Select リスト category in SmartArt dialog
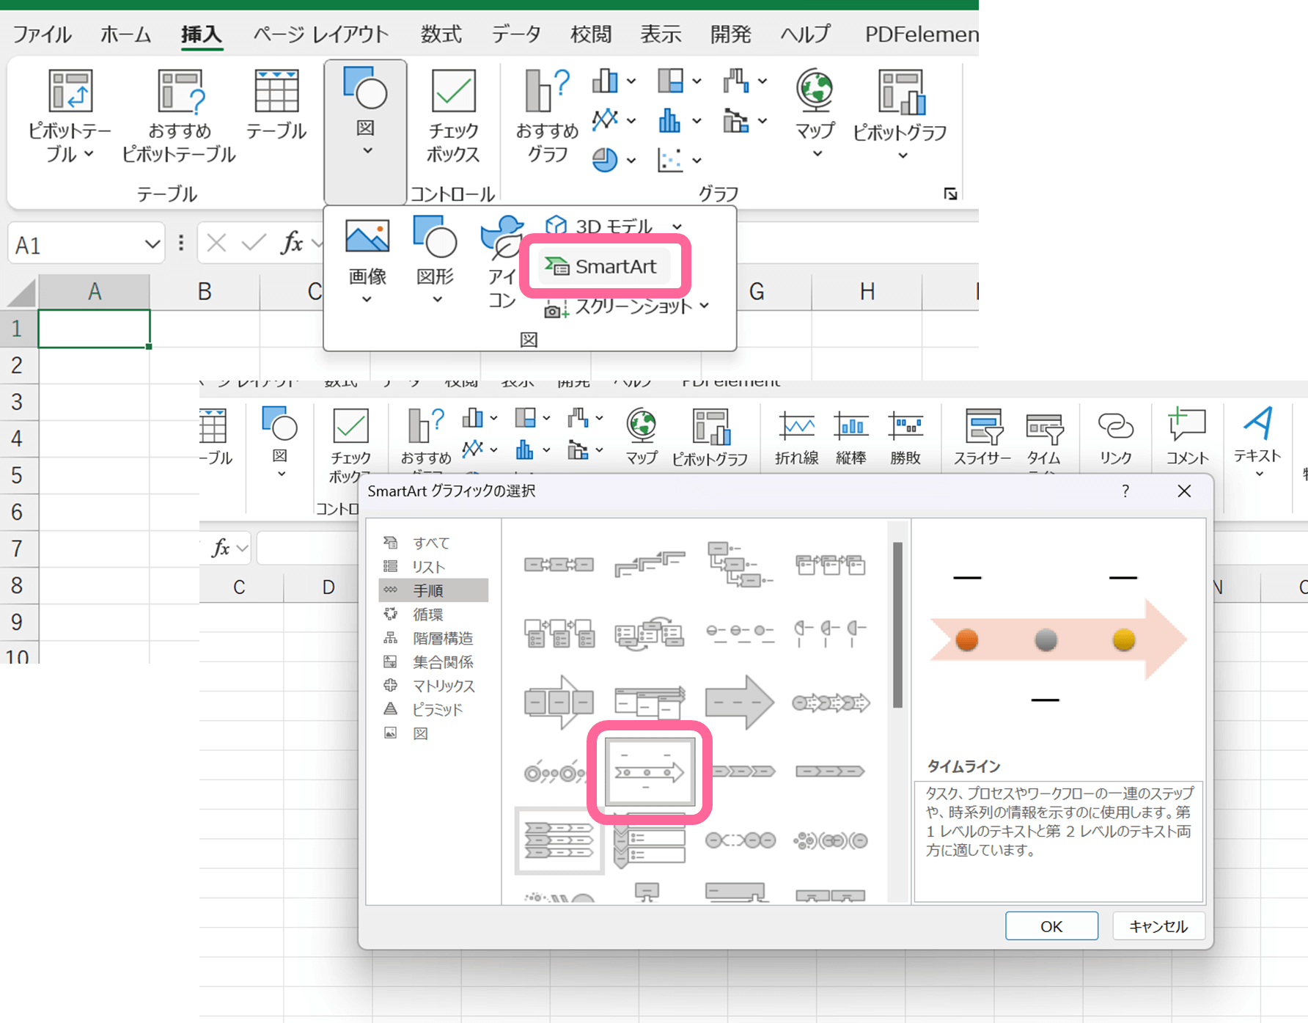Image resolution: width=1308 pixels, height=1023 pixels. pyautogui.click(x=433, y=567)
